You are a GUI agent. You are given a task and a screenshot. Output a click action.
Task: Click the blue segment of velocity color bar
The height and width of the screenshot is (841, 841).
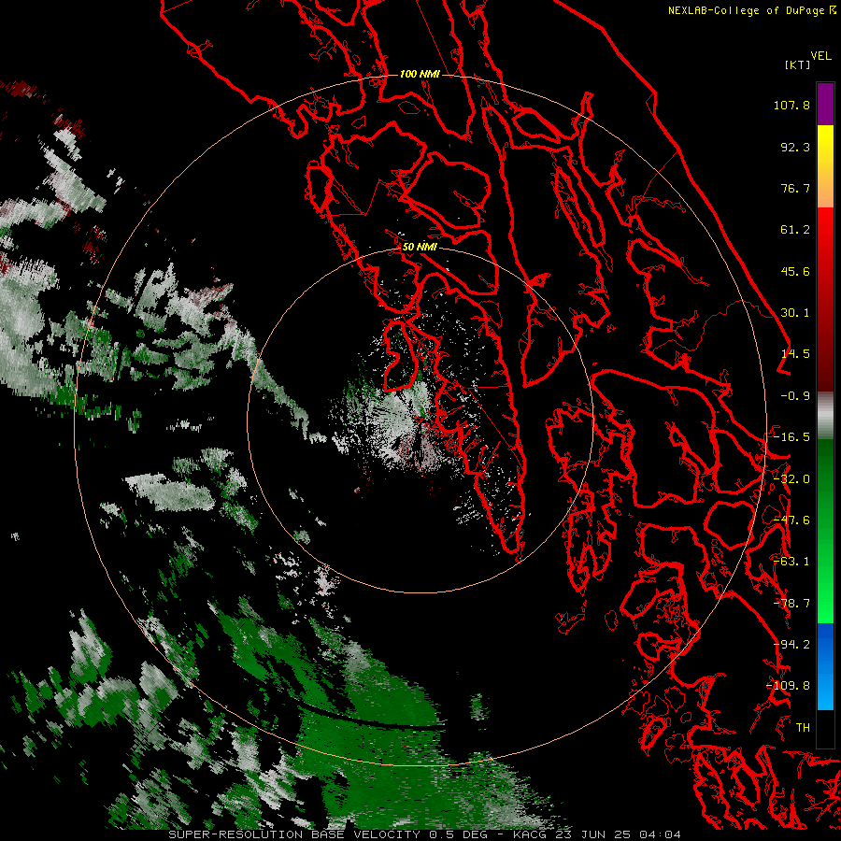[x=825, y=666]
